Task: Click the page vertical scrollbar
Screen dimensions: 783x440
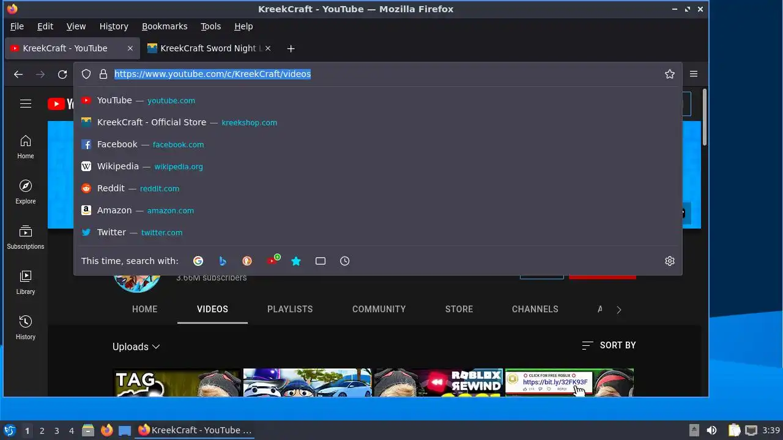Action: pyautogui.click(x=705, y=117)
